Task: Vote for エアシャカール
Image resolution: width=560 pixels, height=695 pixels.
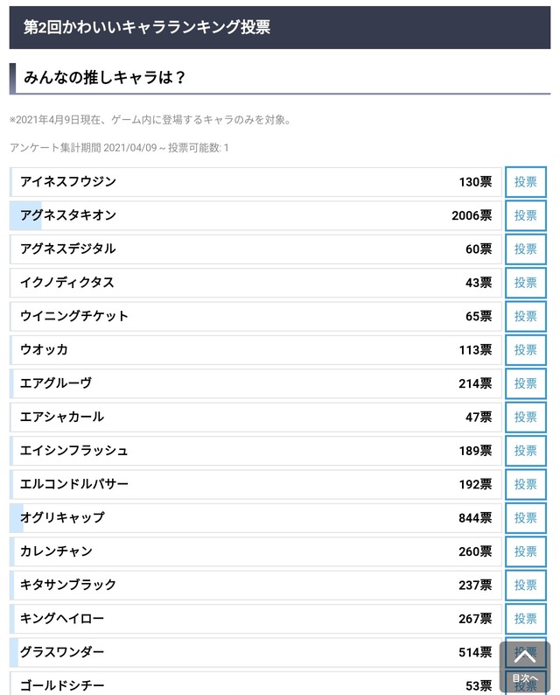Action: tap(526, 418)
